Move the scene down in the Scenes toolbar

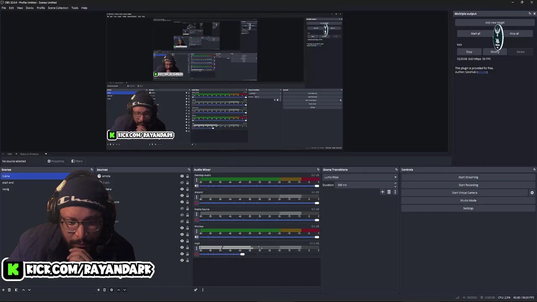[29, 290]
